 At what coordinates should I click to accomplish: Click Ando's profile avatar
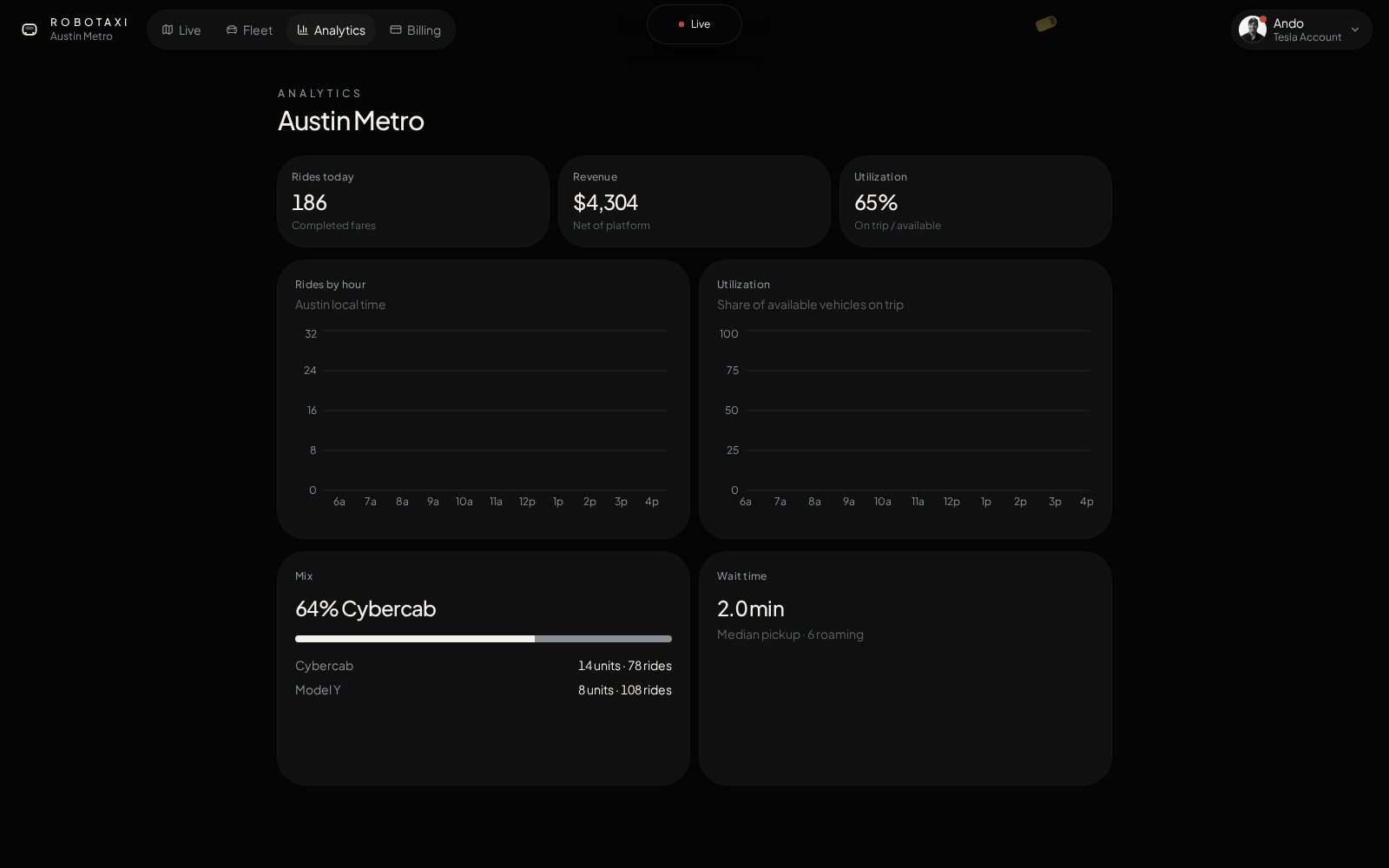(1252, 29)
